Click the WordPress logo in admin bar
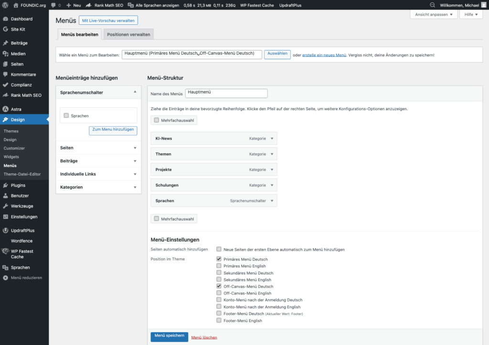 5,5
